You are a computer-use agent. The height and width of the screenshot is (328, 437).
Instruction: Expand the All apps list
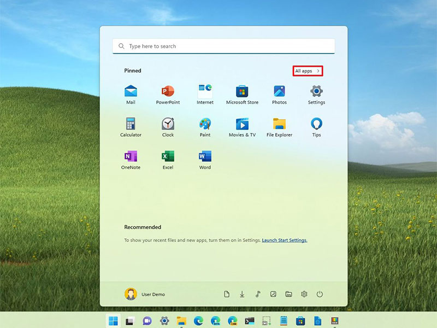pos(308,71)
